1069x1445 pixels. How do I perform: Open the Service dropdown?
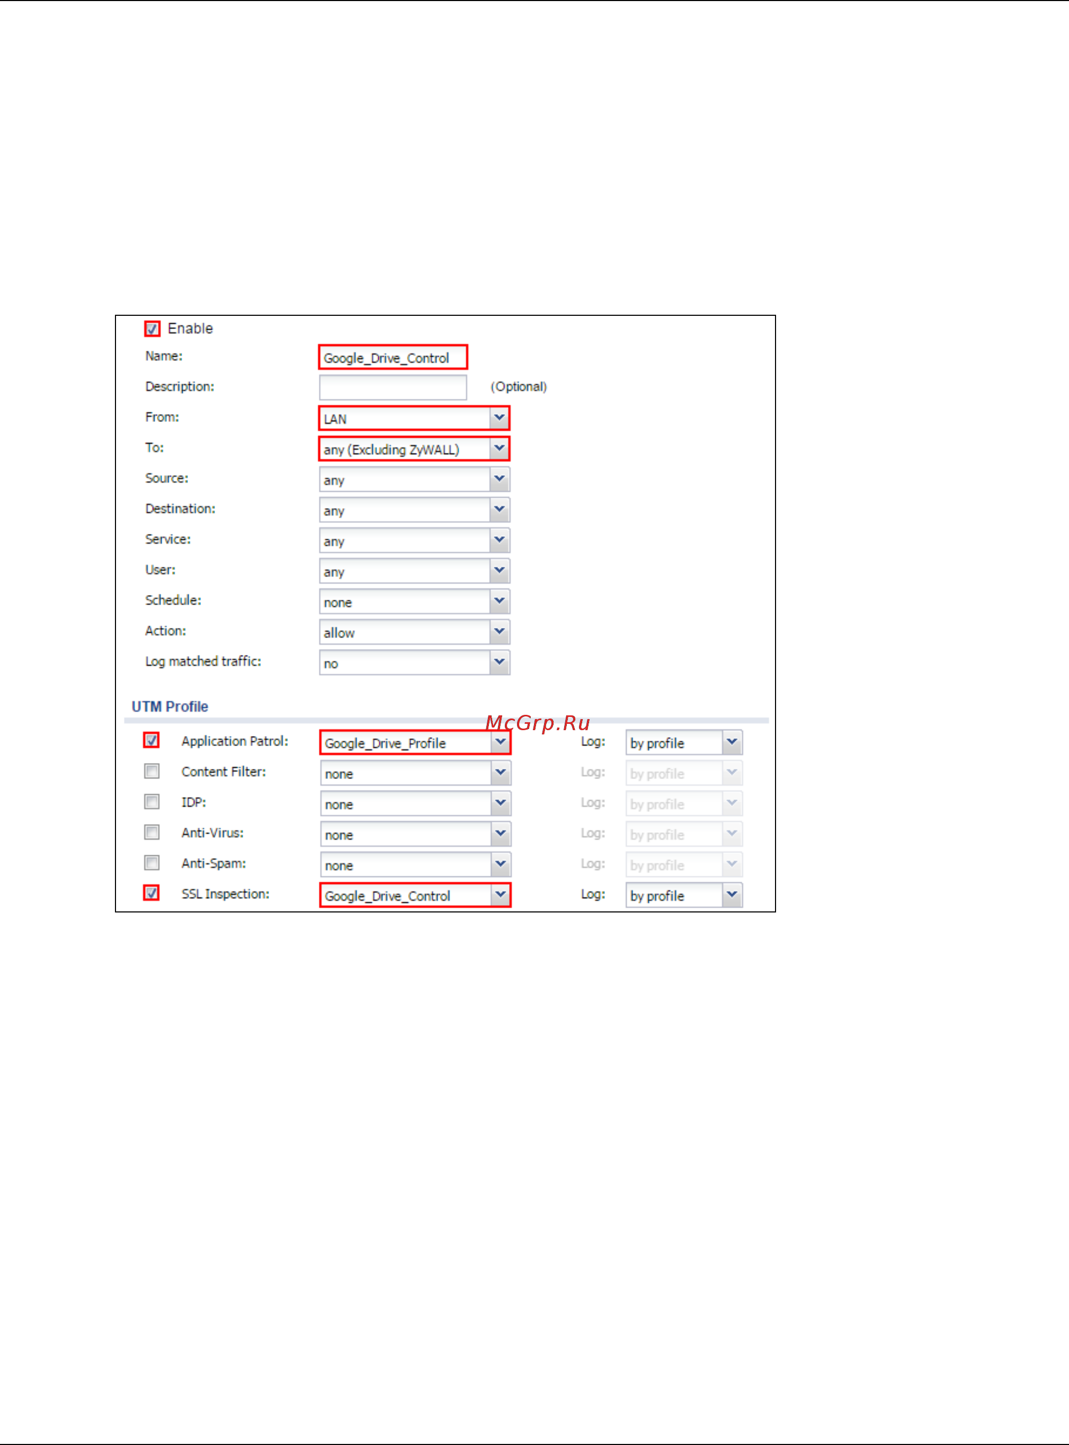[414, 540]
